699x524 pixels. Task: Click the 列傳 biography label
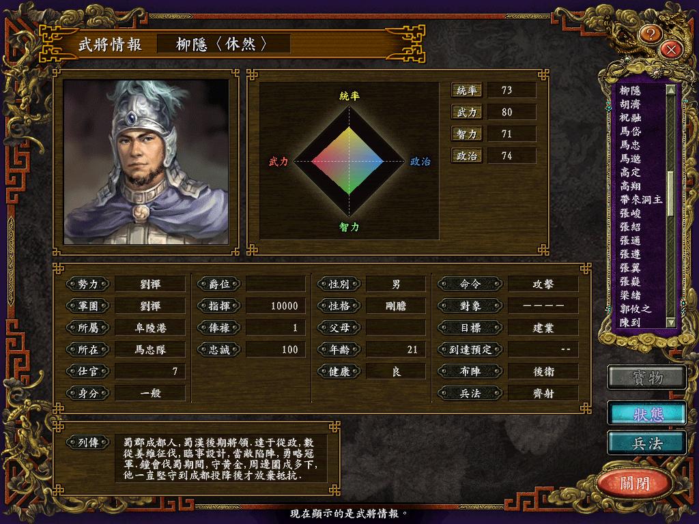pyautogui.click(x=88, y=442)
